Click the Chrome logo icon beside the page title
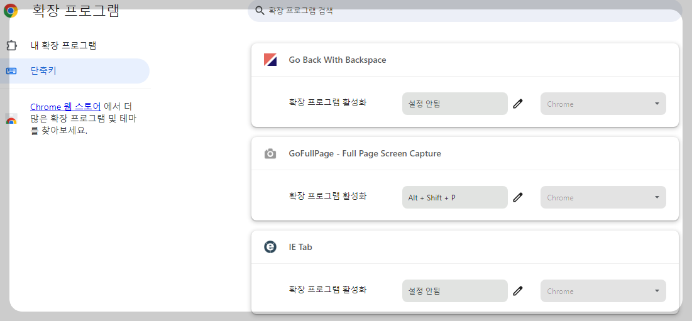692x321 pixels. pyautogui.click(x=11, y=11)
